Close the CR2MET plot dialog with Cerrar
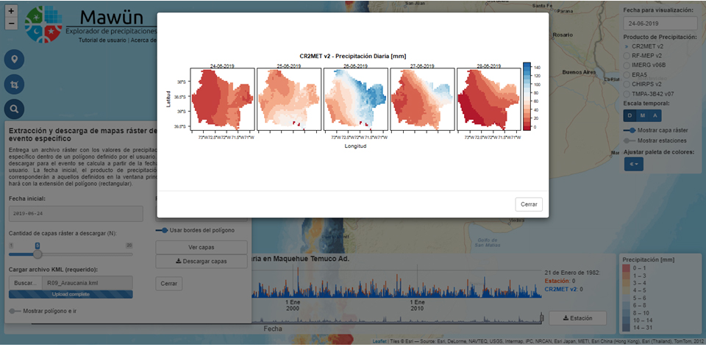 click(529, 204)
